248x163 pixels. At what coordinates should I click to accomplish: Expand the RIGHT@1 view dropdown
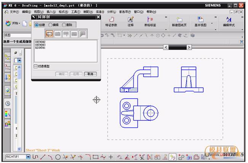pos(28,157)
